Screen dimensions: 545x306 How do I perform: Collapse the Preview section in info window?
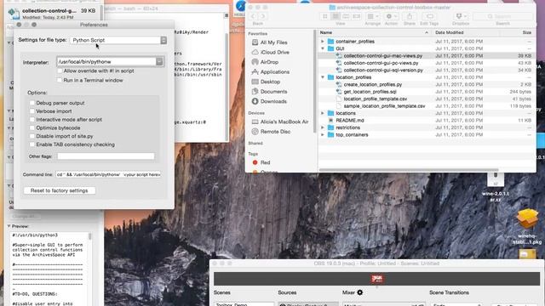point(9,226)
